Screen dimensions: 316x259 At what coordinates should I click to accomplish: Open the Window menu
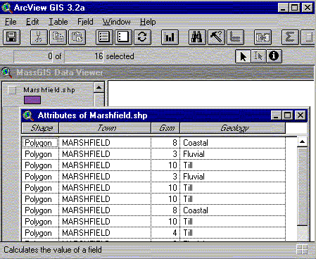[x=117, y=22]
